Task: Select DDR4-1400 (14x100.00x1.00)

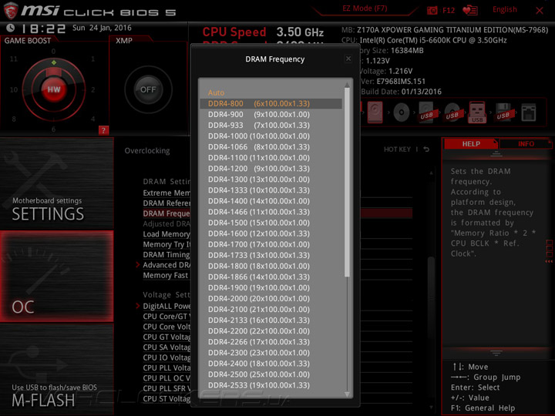Action: 271,201
